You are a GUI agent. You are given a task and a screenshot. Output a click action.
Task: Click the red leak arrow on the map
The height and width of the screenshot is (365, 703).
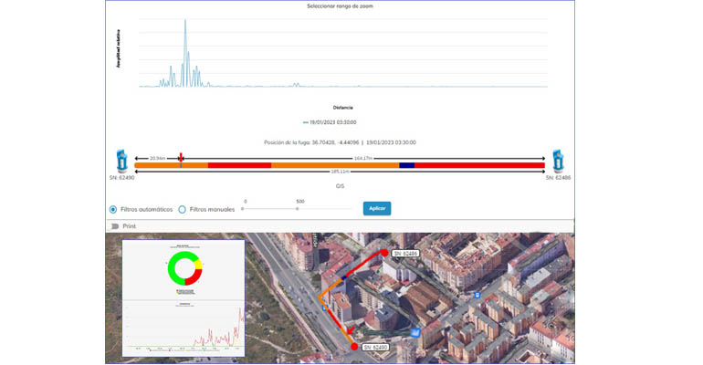[x=351, y=331]
